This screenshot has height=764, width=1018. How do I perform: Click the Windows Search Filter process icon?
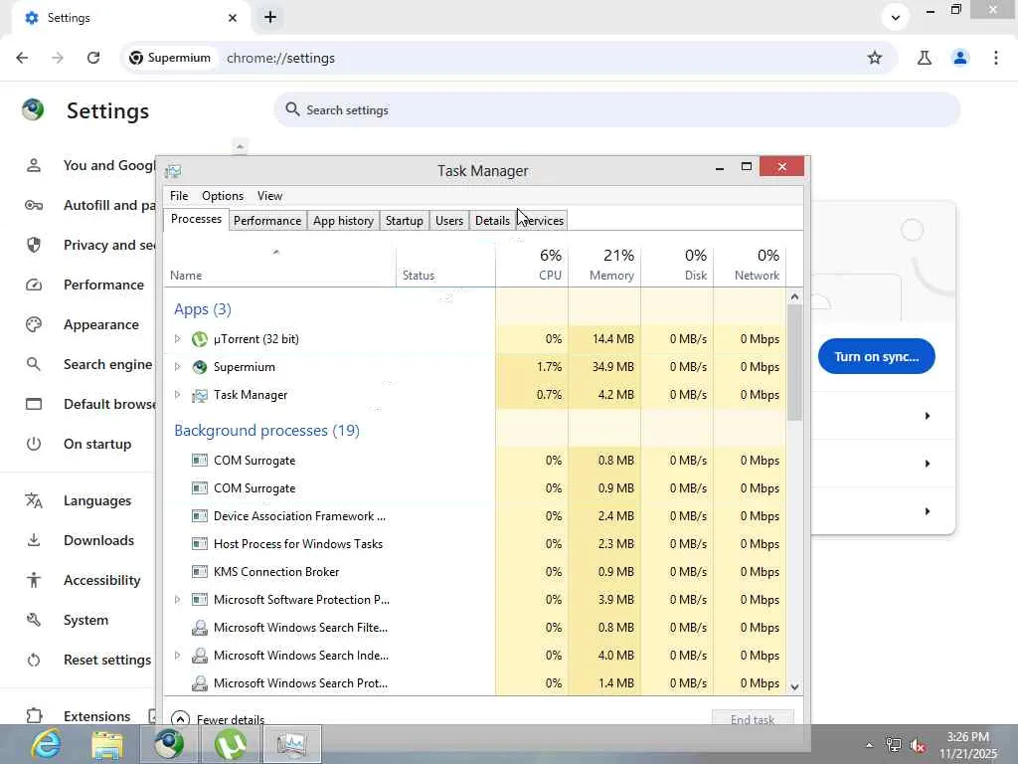click(x=199, y=628)
